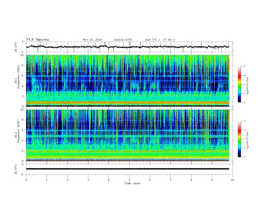This screenshot has width=262, height=202.
Task: Click the "ch.2 Frequency (kHz)" axis label
Action: (x=17, y=131)
